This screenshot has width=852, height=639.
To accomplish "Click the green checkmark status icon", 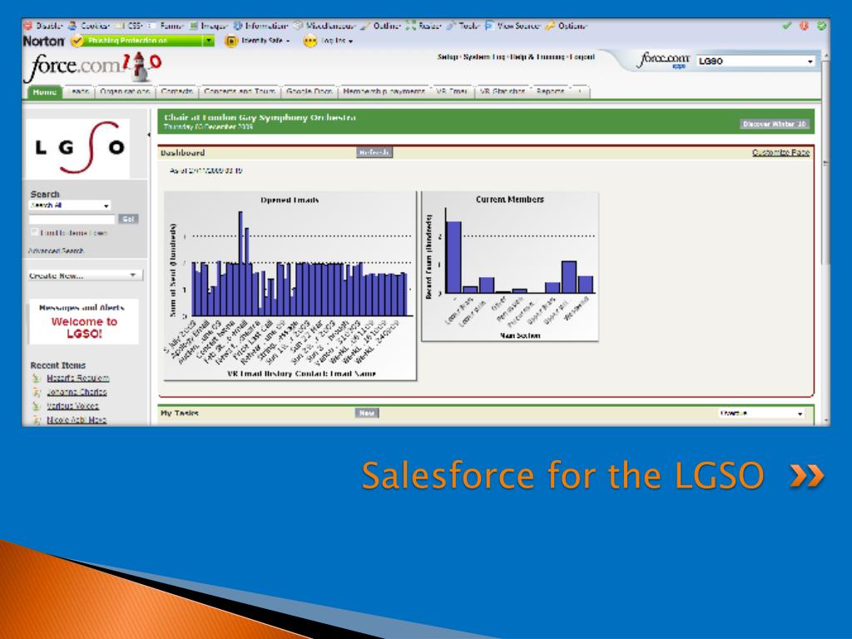I will (787, 26).
